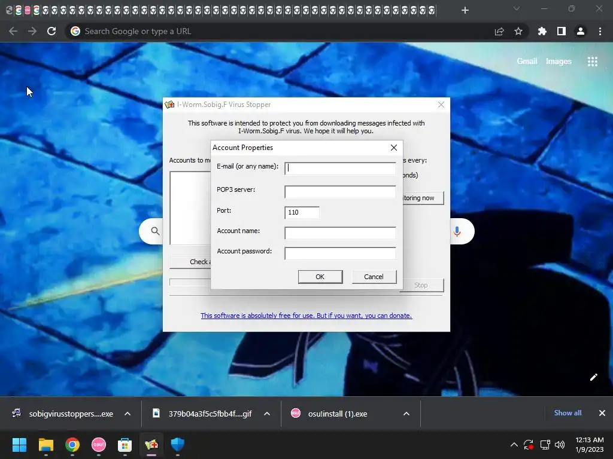Viewport: 613px width, 459px height.
Task: Open the clock showing 12:13 AM
Action: pyautogui.click(x=590, y=445)
